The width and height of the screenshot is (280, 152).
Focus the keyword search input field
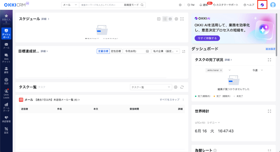(x=101, y=5)
